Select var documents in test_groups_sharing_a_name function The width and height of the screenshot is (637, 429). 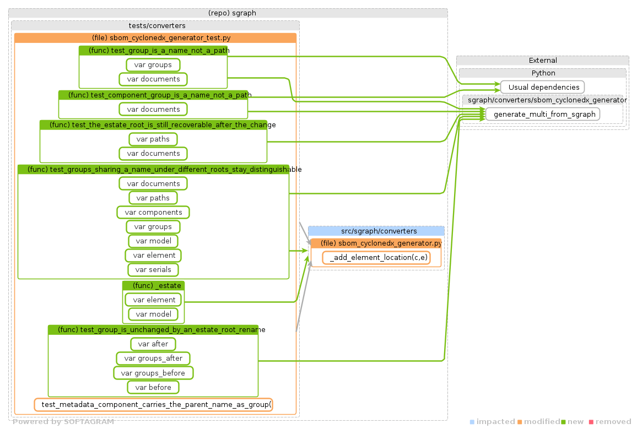153,183
